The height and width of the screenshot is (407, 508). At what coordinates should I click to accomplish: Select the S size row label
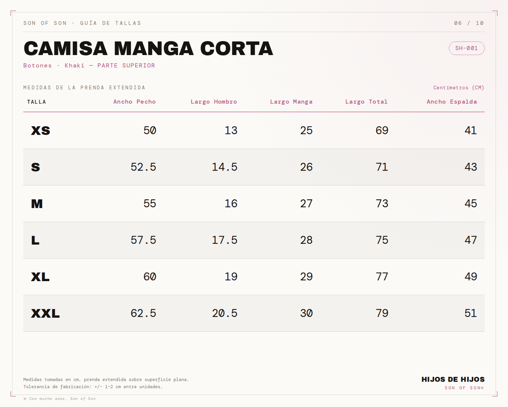click(36, 167)
